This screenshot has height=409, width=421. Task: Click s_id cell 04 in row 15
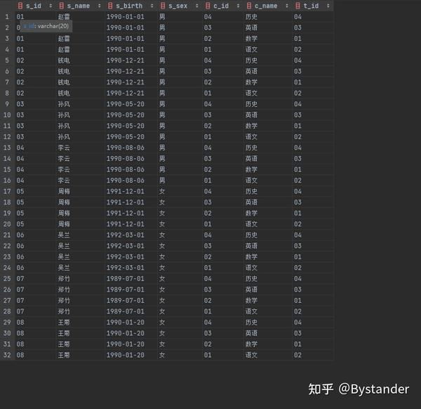pyautogui.click(x=20, y=169)
